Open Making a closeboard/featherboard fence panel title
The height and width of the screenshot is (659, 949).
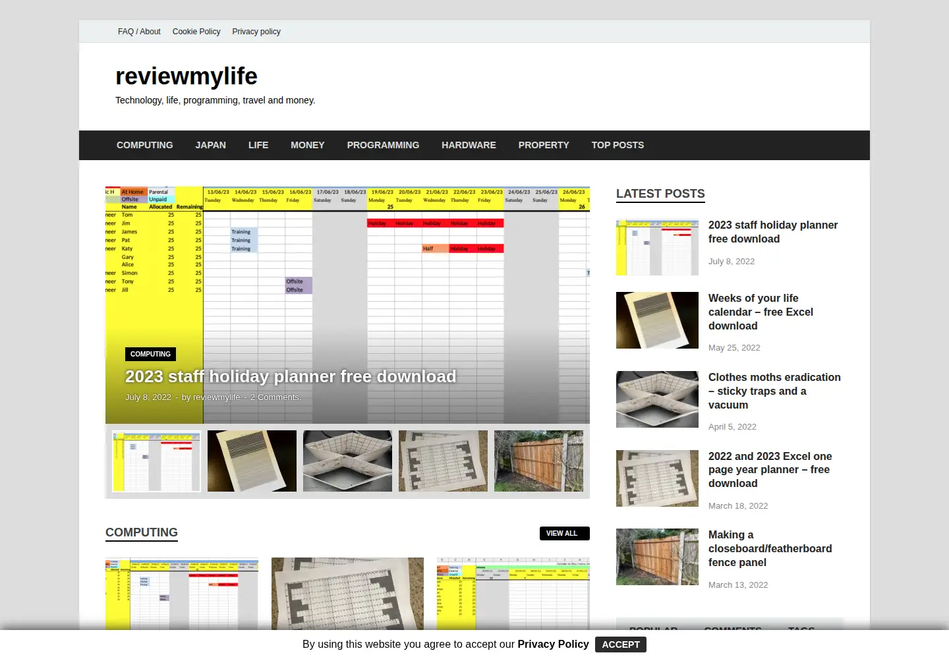coord(770,548)
